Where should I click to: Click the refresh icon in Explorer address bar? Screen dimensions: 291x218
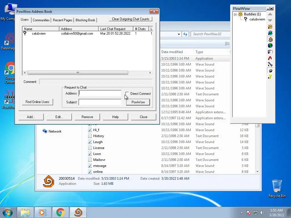[185, 34]
